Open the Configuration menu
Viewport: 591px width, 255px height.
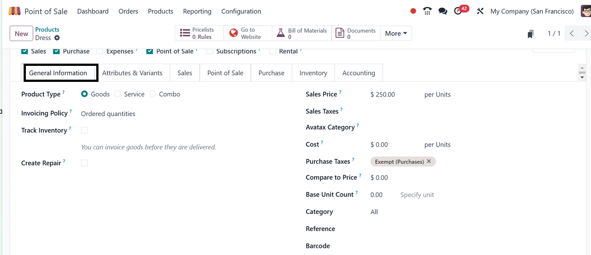241,11
